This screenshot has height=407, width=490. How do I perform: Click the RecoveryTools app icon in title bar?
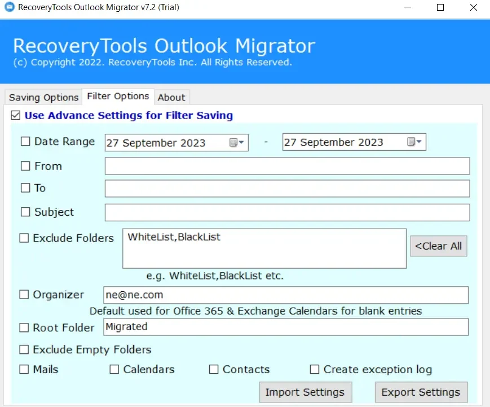point(8,8)
